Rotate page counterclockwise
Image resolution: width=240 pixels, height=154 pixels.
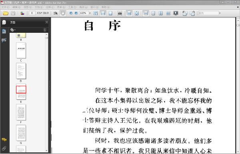(x=185, y=13)
